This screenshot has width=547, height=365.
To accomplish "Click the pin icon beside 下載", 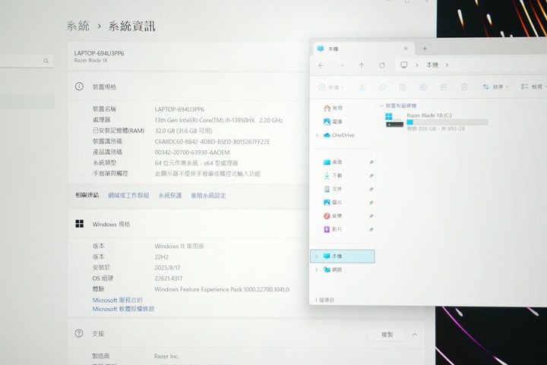I will click(x=372, y=176).
